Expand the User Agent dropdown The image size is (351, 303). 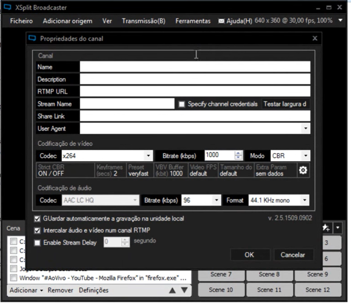coord(306,128)
